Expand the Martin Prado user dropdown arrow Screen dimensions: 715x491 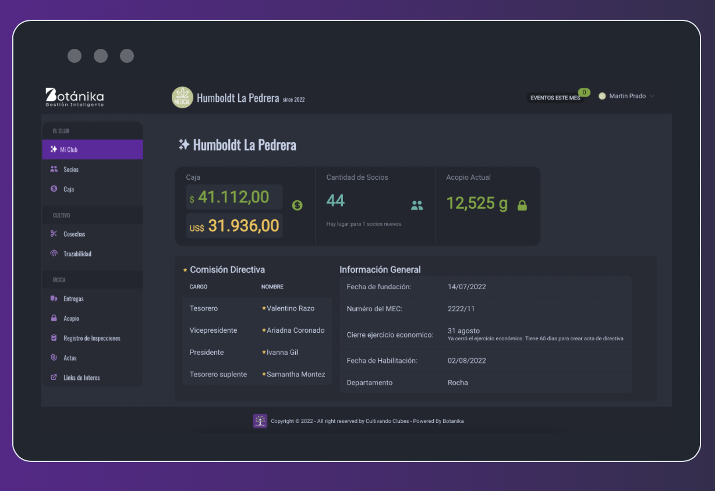(652, 97)
